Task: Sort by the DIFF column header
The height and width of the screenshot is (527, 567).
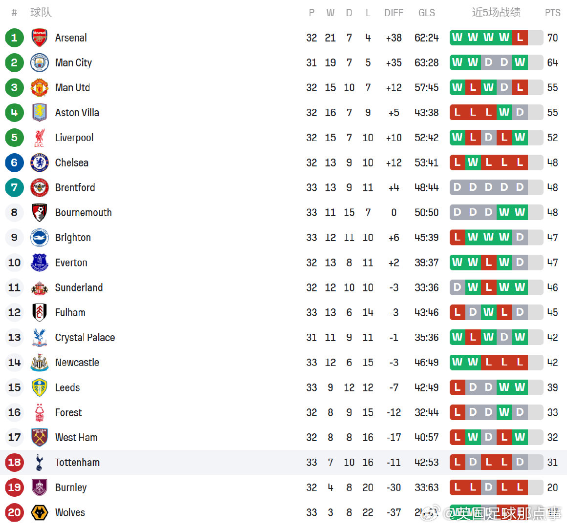Action: tap(393, 13)
